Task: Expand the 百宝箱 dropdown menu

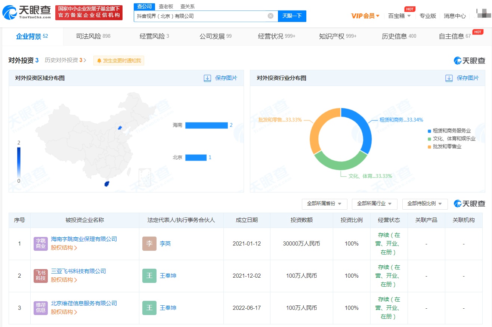Action: coord(399,16)
